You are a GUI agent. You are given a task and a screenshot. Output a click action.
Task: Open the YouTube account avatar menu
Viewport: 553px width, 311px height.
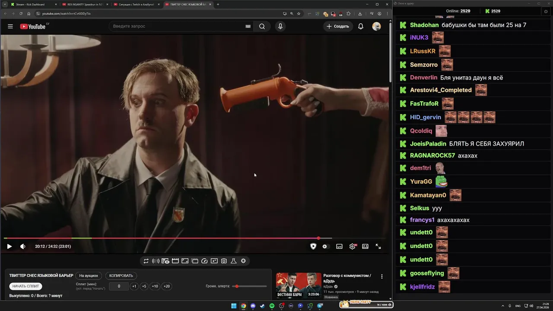(377, 26)
